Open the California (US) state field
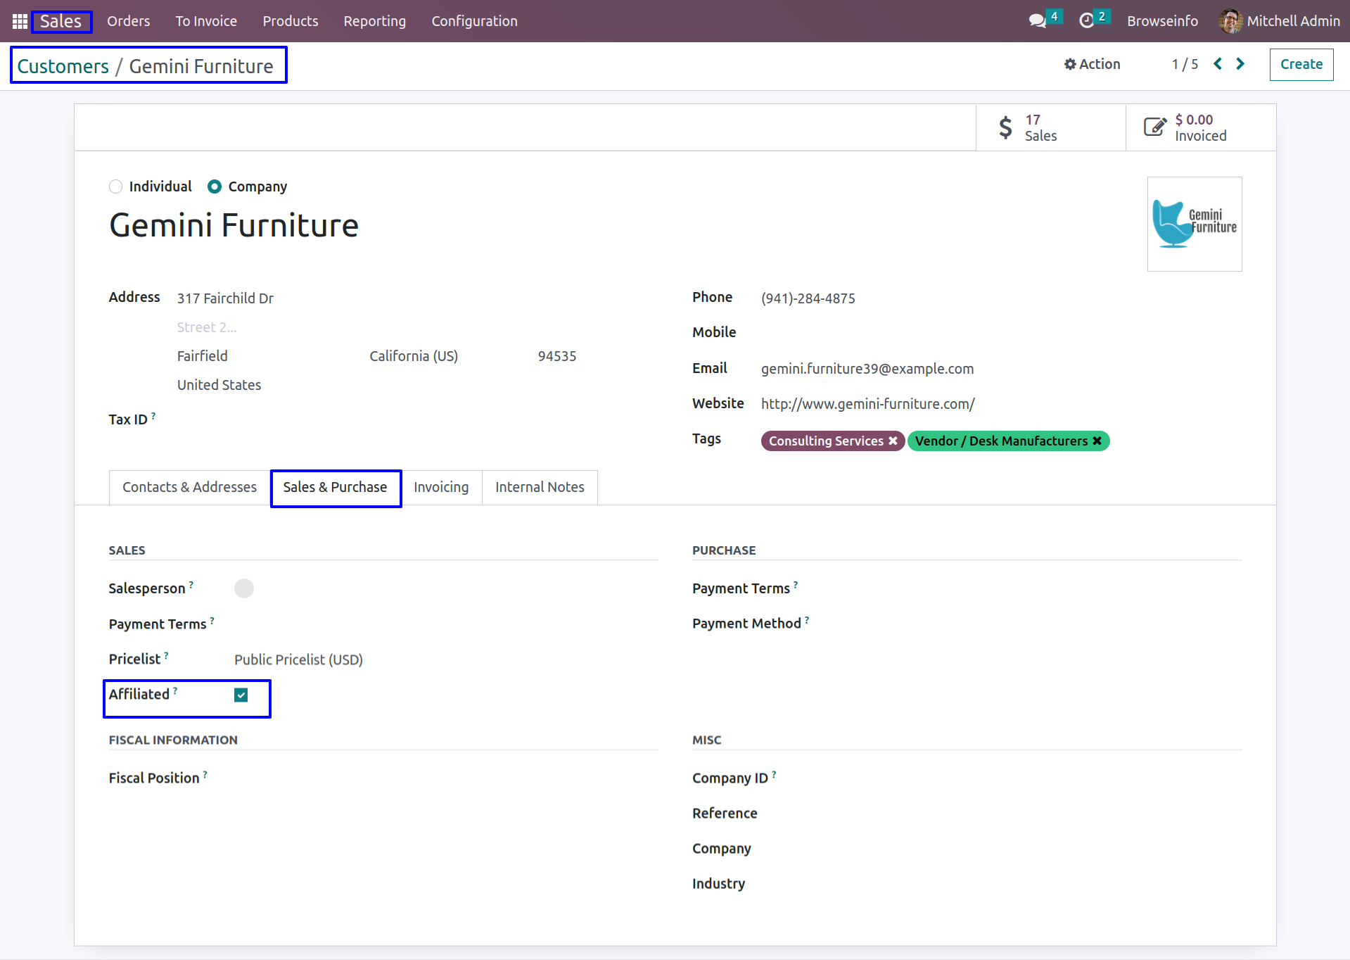The height and width of the screenshot is (960, 1350). [414, 356]
